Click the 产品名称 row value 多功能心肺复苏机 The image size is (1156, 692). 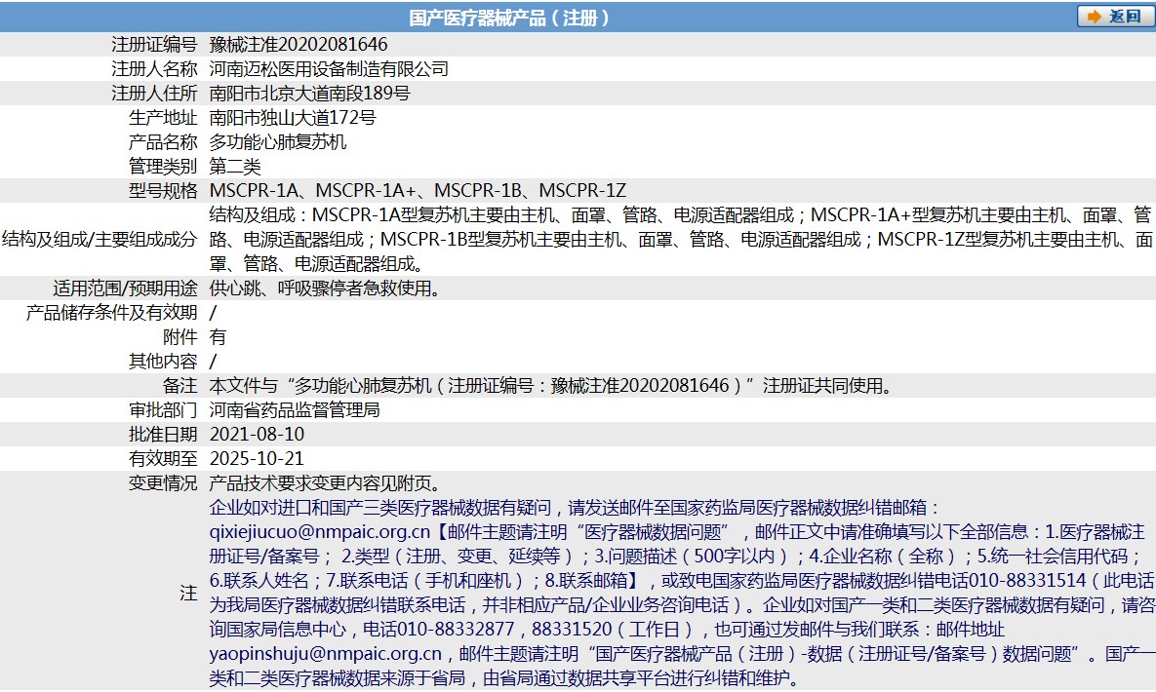click(x=278, y=142)
